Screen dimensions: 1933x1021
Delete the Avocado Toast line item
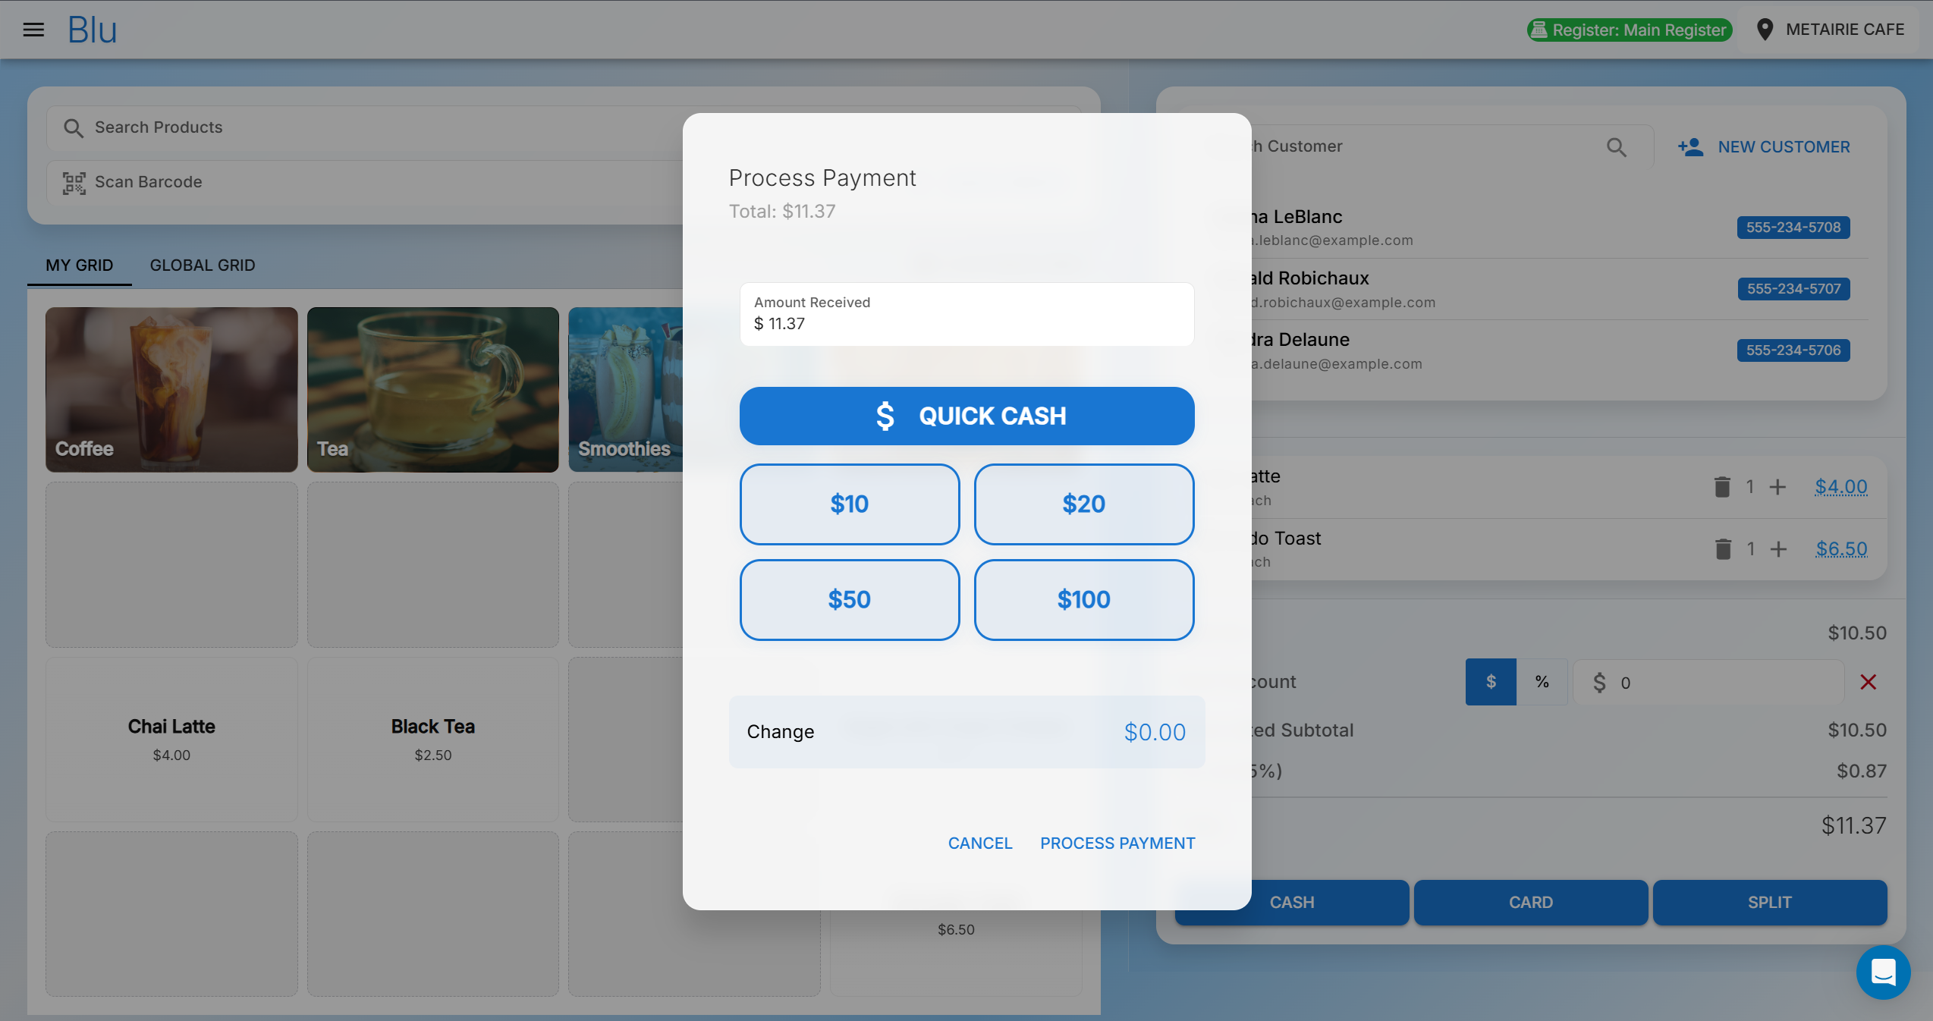point(1723,548)
